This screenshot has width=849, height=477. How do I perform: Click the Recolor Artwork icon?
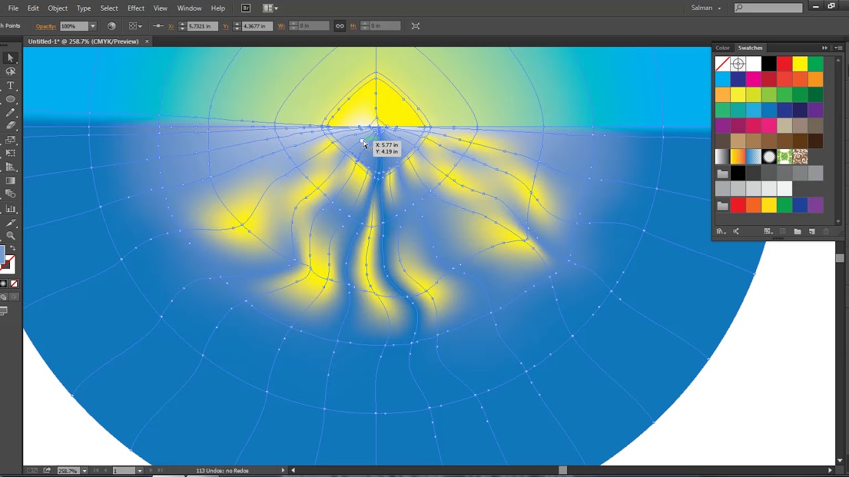111,26
